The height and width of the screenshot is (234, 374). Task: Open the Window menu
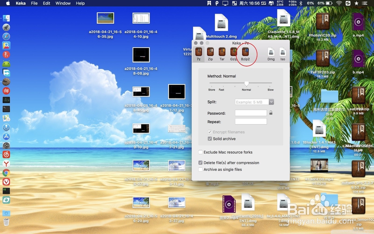point(63,3)
